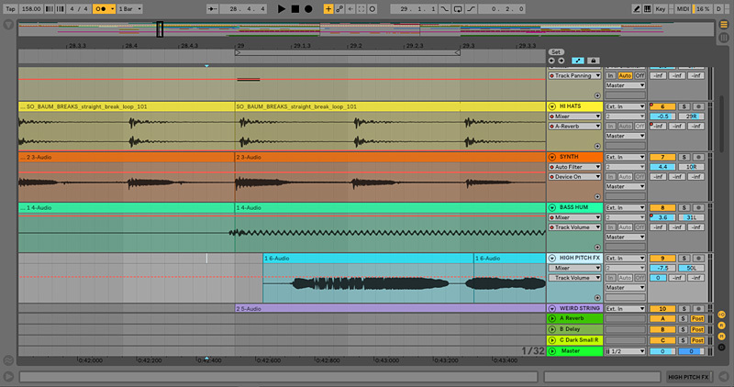
Task: Click the Set locator button
Action: (x=555, y=51)
